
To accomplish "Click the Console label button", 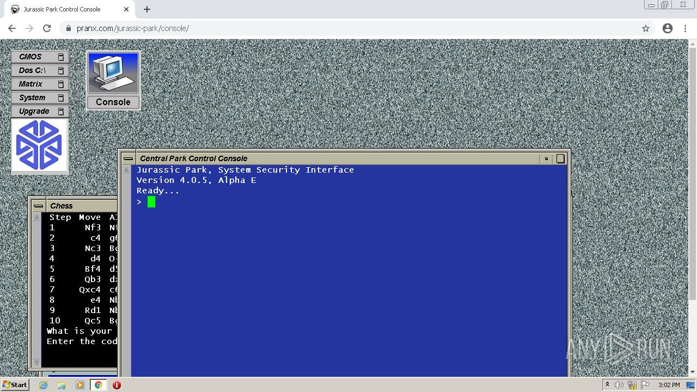I will [x=113, y=102].
